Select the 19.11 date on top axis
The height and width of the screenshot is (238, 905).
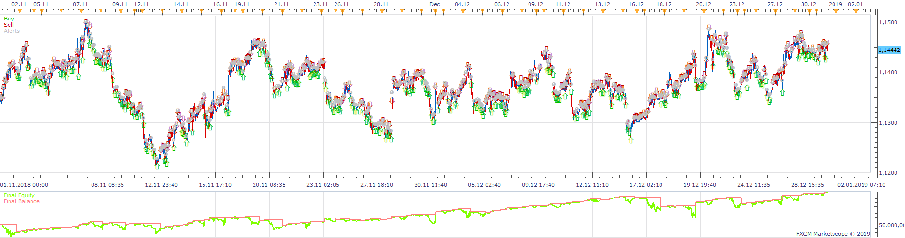[x=242, y=4]
